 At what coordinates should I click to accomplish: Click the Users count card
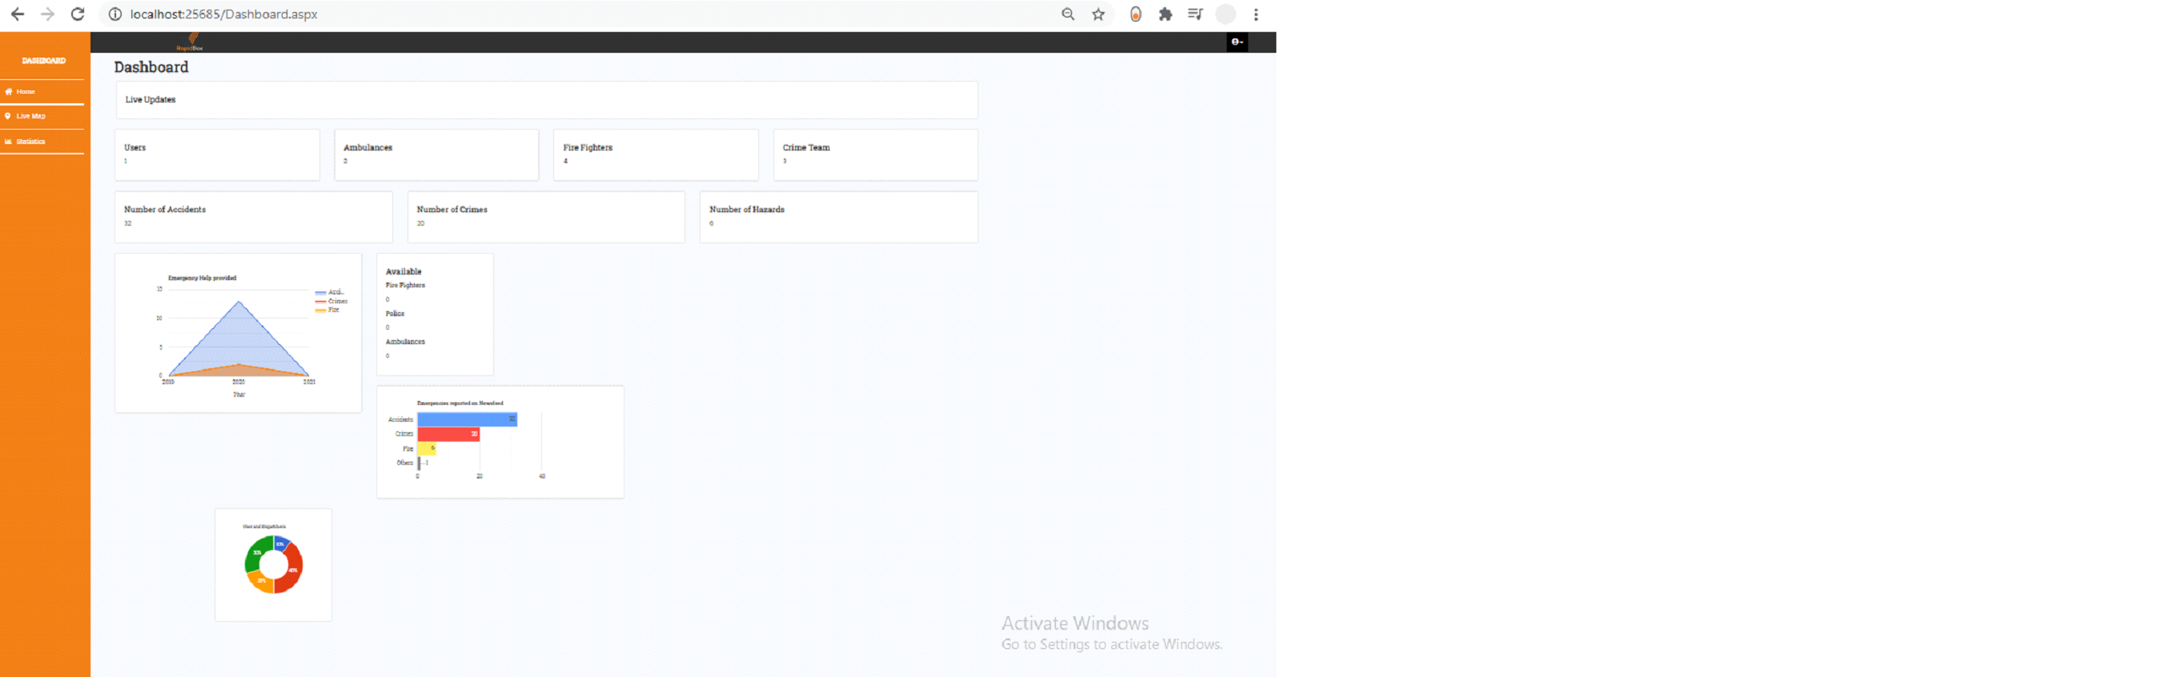[x=218, y=155]
